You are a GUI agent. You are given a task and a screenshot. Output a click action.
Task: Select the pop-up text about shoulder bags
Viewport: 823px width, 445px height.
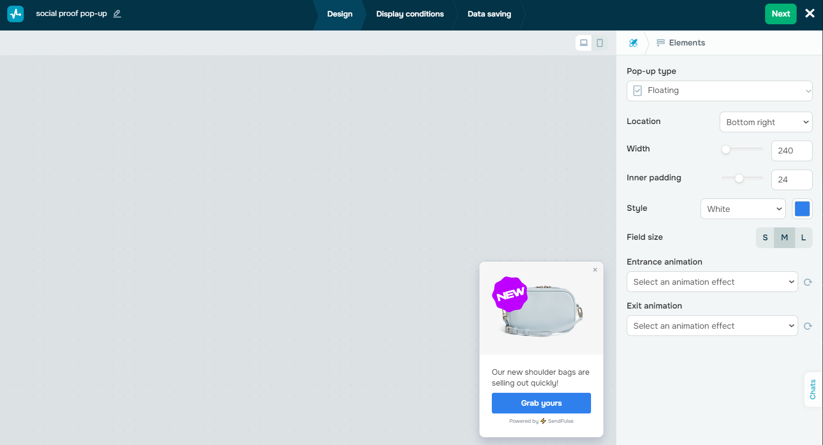[x=541, y=378]
